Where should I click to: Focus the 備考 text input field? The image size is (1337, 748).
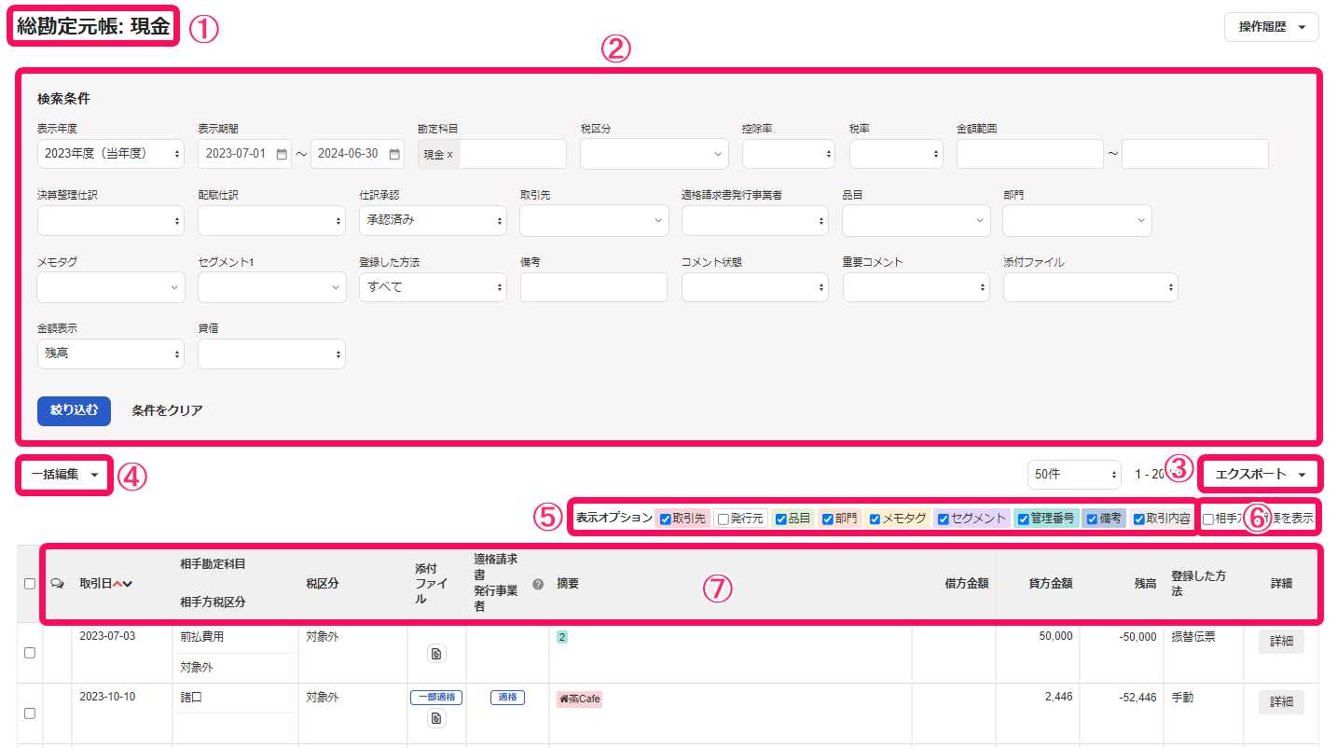tap(594, 287)
